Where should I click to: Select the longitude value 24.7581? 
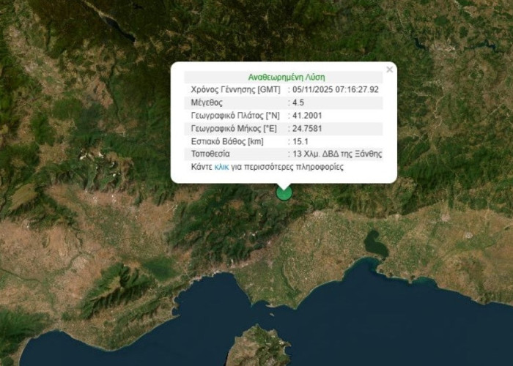(x=307, y=128)
